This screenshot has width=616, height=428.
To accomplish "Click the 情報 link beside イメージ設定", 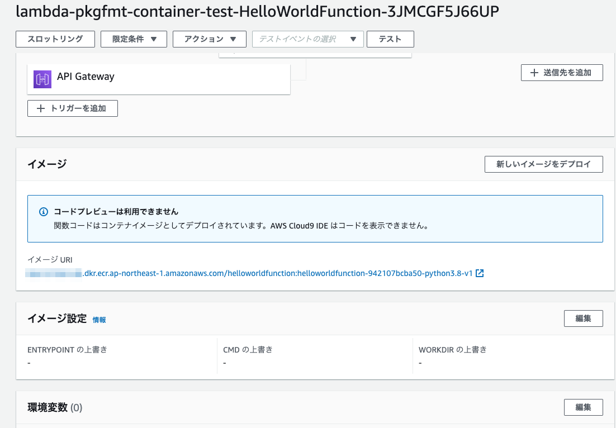I will (99, 320).
